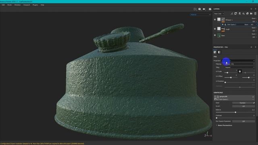Open the Edit menu

pyautogui.click(x=3, y=5)
